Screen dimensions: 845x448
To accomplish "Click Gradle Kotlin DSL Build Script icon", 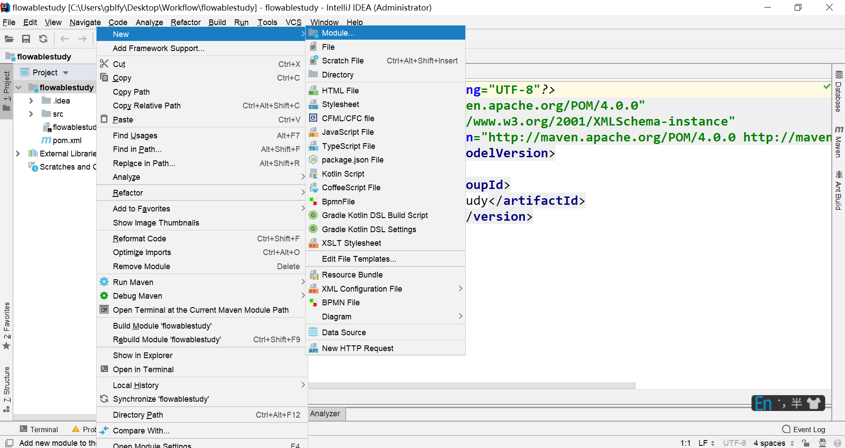I will pos(313,215).
